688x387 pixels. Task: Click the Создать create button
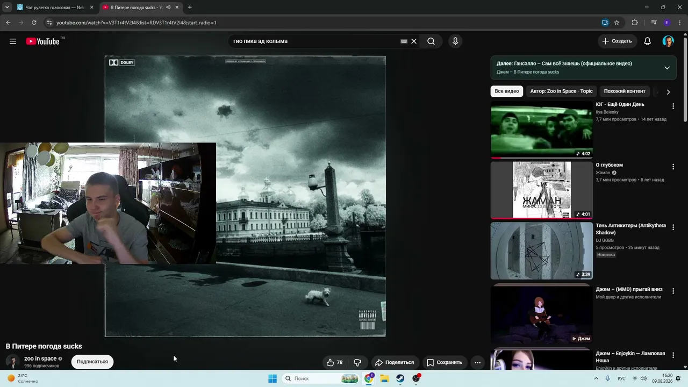pos(617,41)
